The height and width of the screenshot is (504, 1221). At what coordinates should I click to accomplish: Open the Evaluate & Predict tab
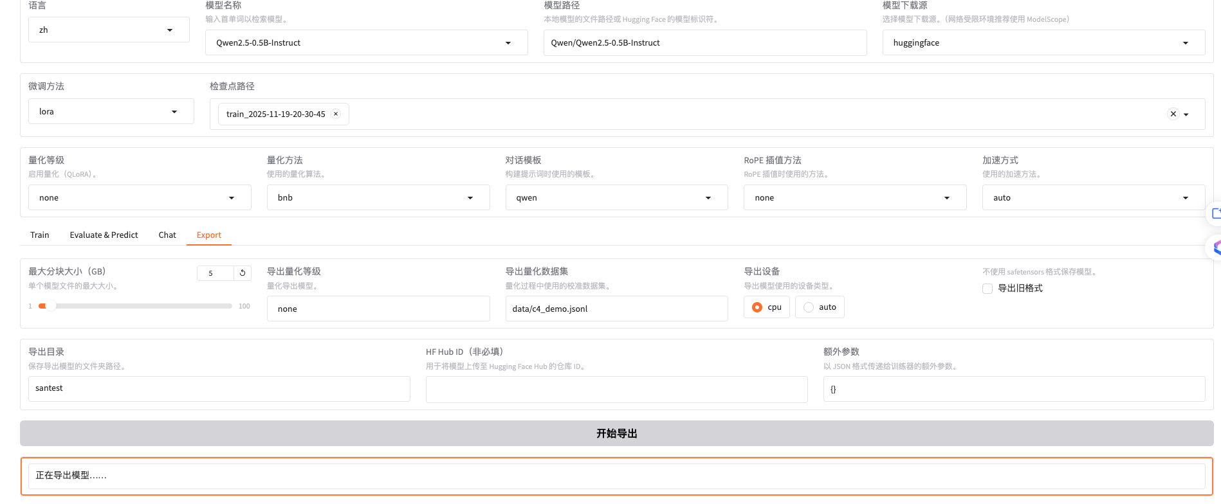tap(104, 235)
